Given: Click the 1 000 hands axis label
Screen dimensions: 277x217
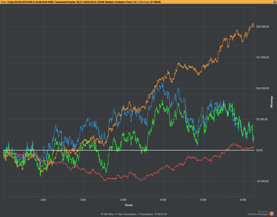Looking at the screenshot, I should pyautogui.click(x=43, y=200).
